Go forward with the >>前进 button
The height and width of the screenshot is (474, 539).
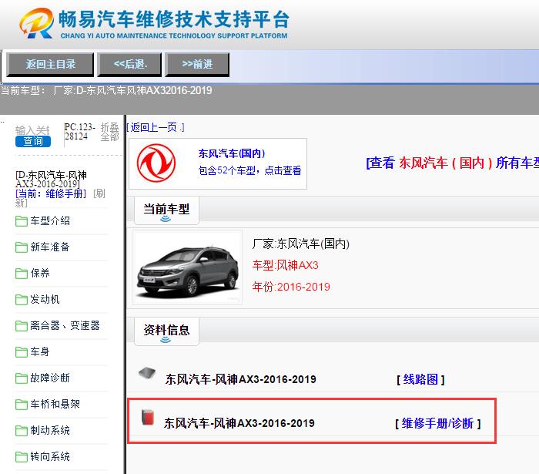[x=197, y=64]
